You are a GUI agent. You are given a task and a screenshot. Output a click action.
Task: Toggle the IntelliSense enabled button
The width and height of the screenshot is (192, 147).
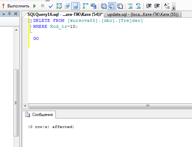[x=75, y=6]
